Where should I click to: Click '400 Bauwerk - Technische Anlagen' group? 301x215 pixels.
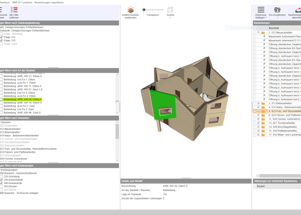pyautogui.click(x=19, y=193)
